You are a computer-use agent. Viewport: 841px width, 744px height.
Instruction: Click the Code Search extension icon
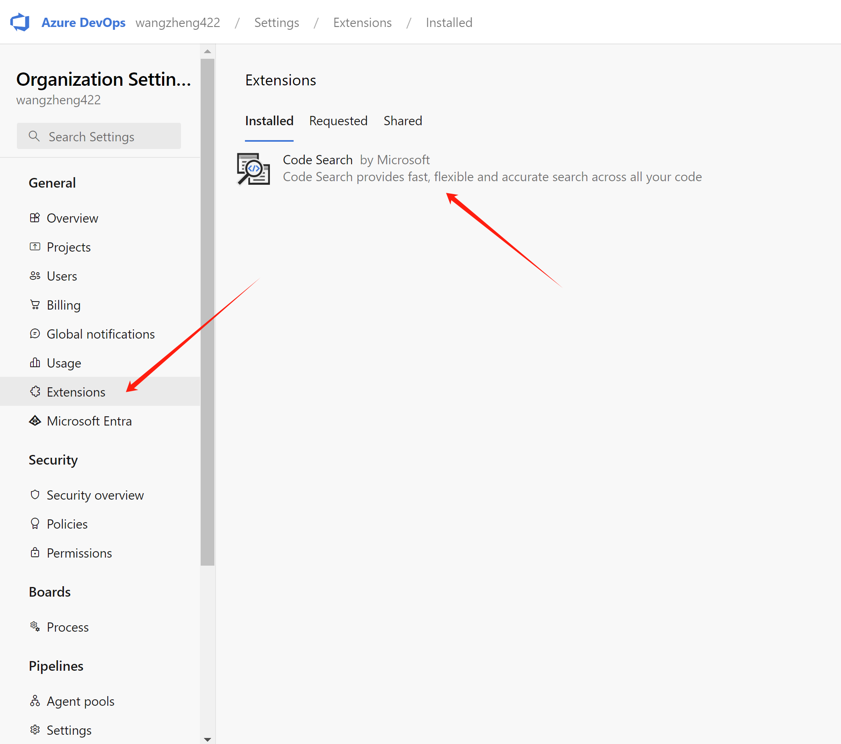253,169
